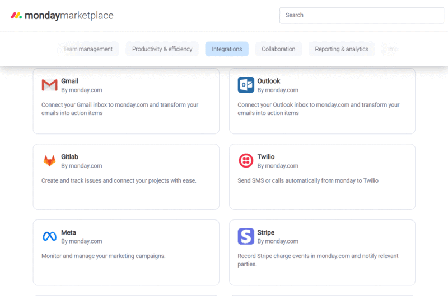
Task: Select the Team management category tab
Action: tap(88, 49)
